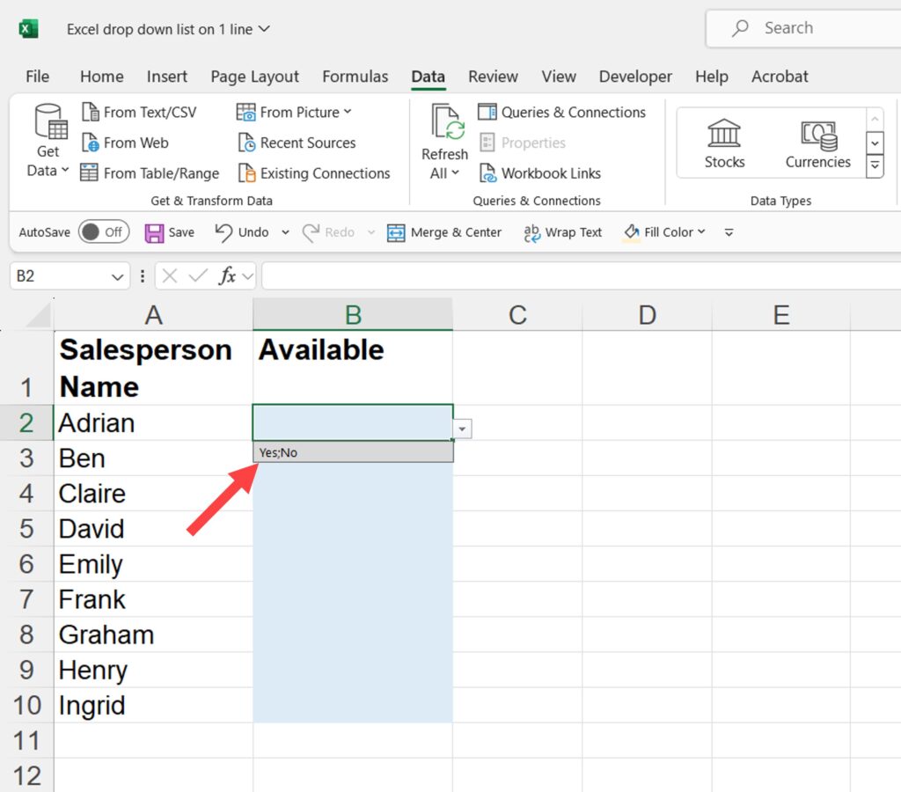Switch to the Insert tab
901x792 pixels.
point(166,77)
